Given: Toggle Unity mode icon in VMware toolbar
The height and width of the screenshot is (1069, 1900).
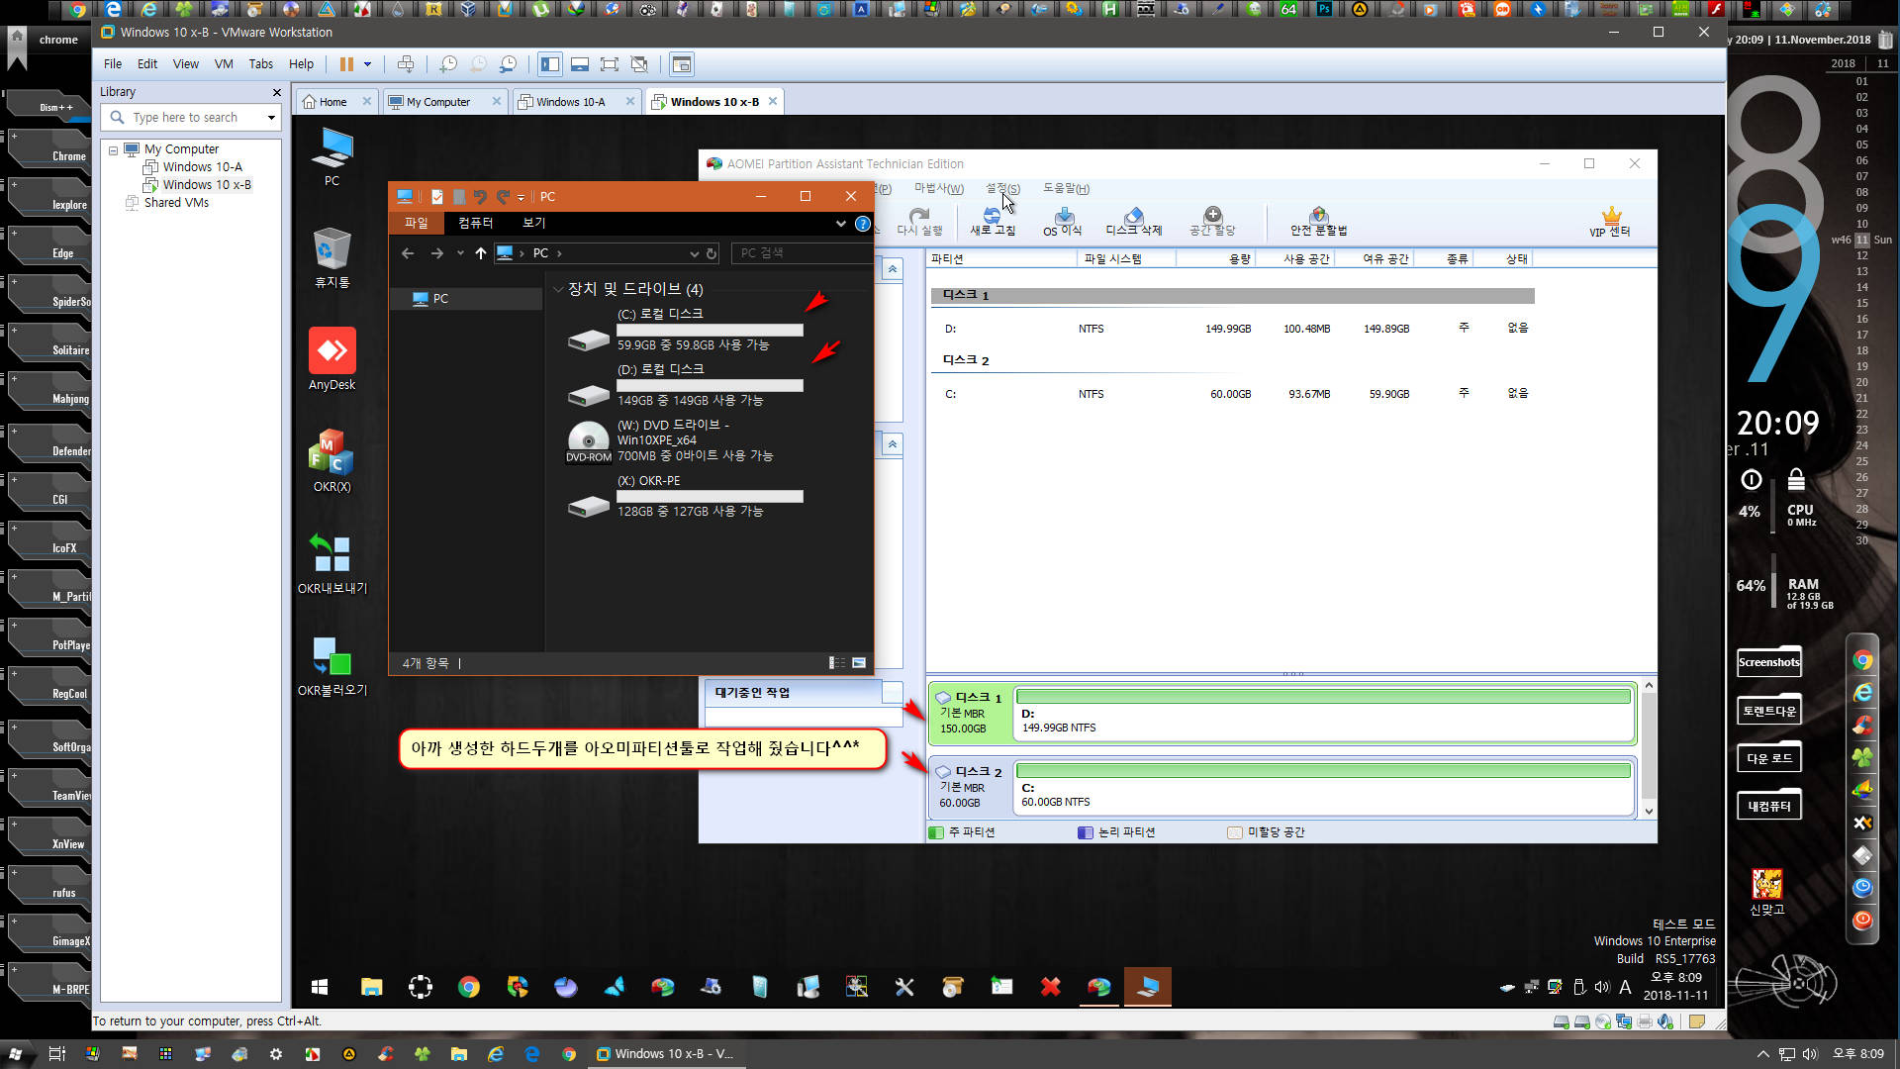Looking at the screenshot, I should tap(639, 64).
